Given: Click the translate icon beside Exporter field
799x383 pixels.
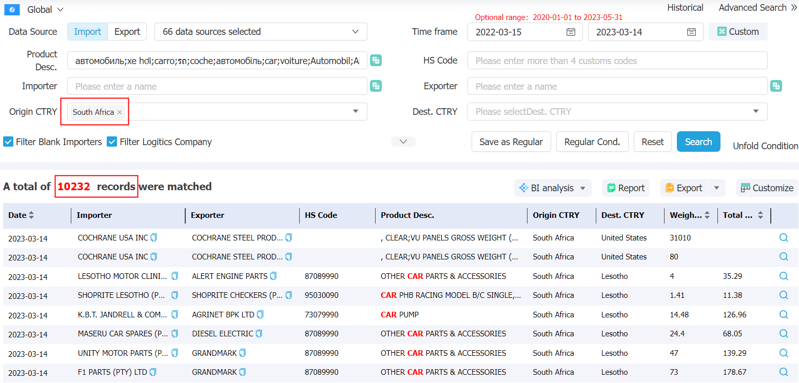Looking at the screenshot, I should pos(776,86).
